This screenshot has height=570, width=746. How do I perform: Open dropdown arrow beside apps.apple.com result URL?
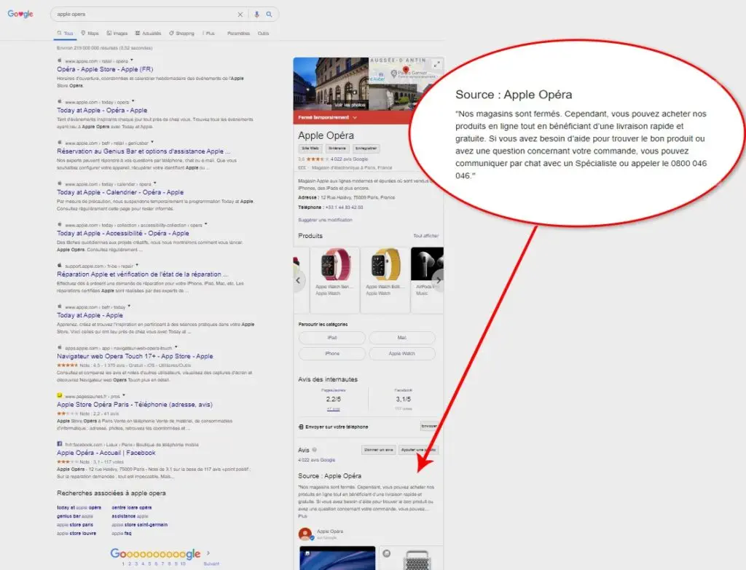pyautogui.click(x=176, y=347)
